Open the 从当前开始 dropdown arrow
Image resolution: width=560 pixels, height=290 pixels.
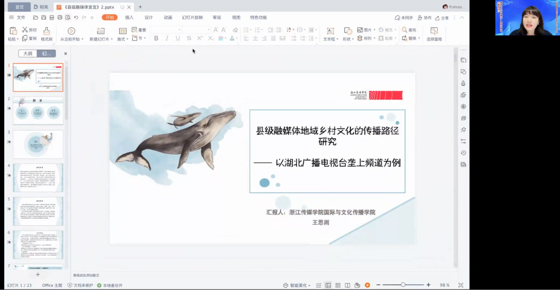coord(82,39)
